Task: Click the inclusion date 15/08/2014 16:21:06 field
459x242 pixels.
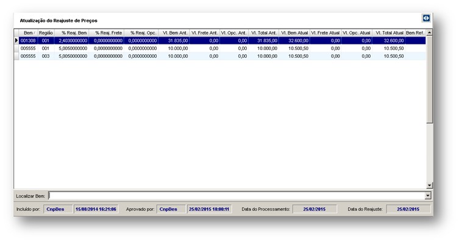Action: pyautogui.click(x=96, y=209)
